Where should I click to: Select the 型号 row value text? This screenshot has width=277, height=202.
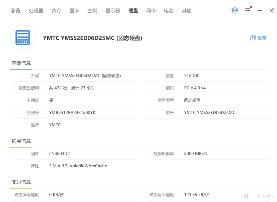click(210, 113)
